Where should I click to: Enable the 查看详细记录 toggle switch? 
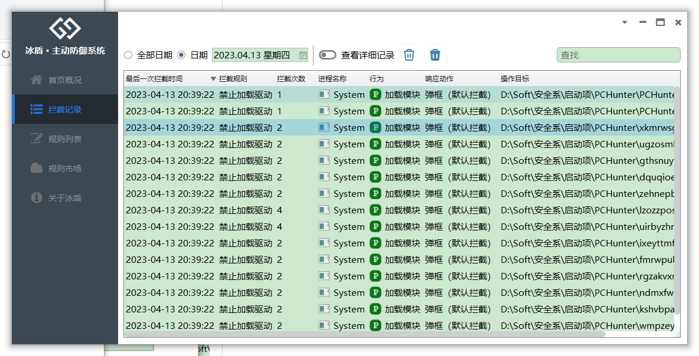tap(326, 54)
